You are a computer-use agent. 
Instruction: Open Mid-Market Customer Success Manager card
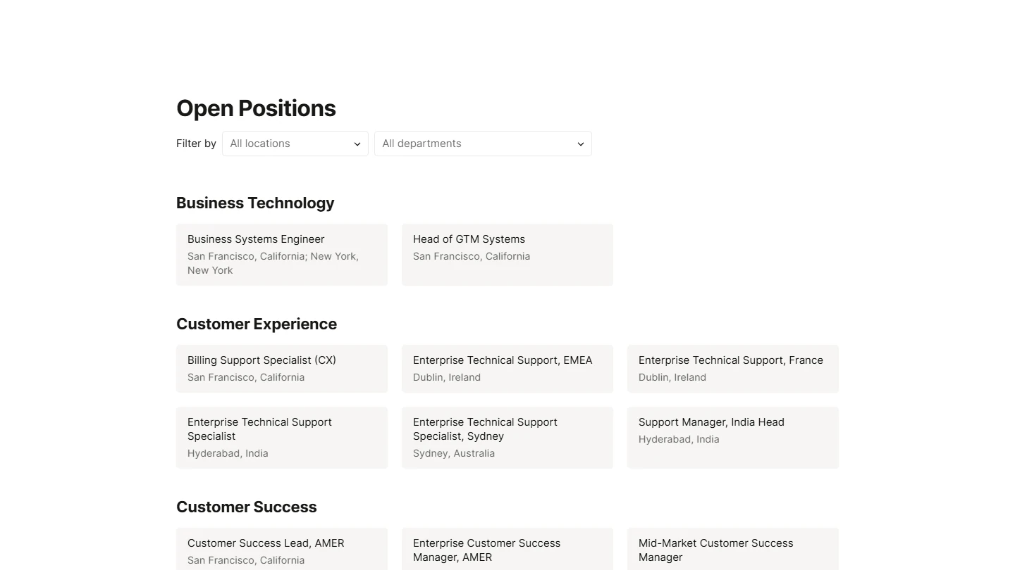pyautogui.click(x=732, y=550)
